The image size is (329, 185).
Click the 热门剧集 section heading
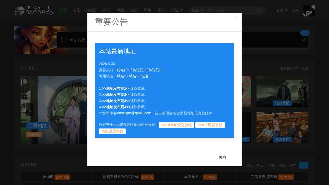29,68
